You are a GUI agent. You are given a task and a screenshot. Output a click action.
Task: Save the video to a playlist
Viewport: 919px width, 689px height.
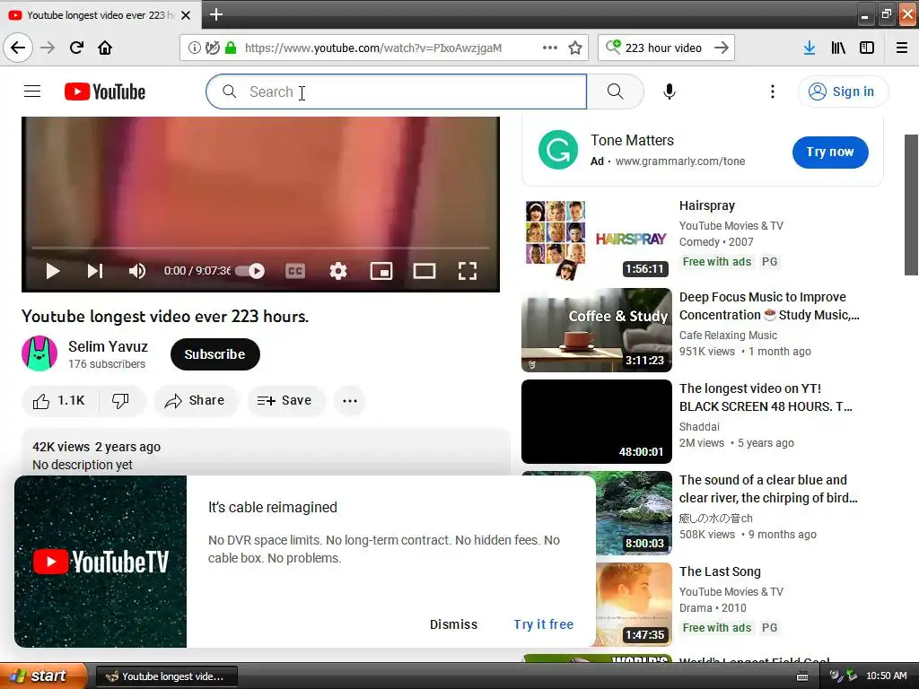click(284, 401)
